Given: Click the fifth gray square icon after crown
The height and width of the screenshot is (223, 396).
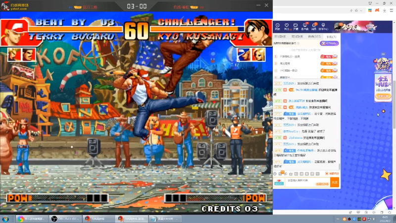Looking at the screenshot, I should (x=318, y=174).
